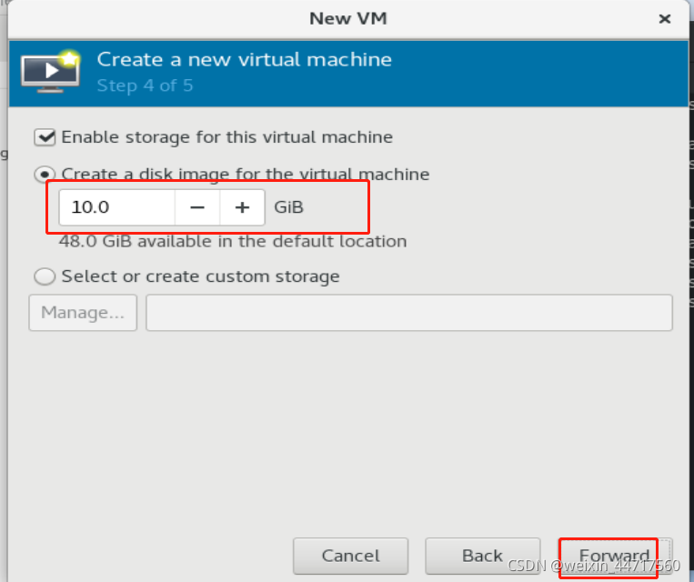Select Create a disk image radio button

[x=45, y=175]
